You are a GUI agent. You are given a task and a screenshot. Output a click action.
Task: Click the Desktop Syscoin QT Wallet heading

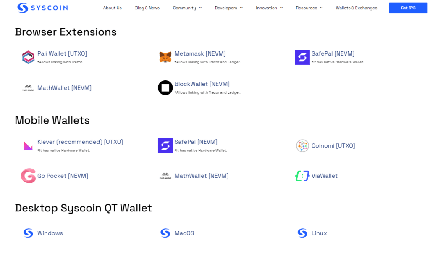pyautogui.click(x=84, y=208)
